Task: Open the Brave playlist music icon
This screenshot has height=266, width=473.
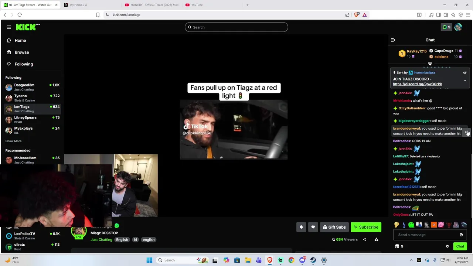Action: click(x=431, y=15)
